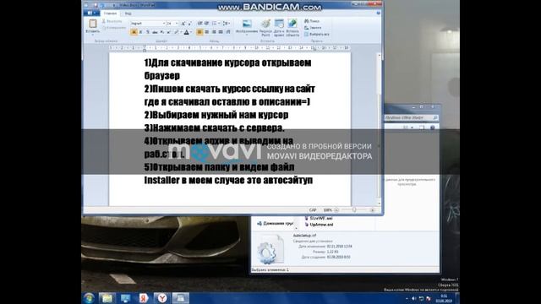Select align text right
The height and width of the screenshot is (304, 541).
214,32
